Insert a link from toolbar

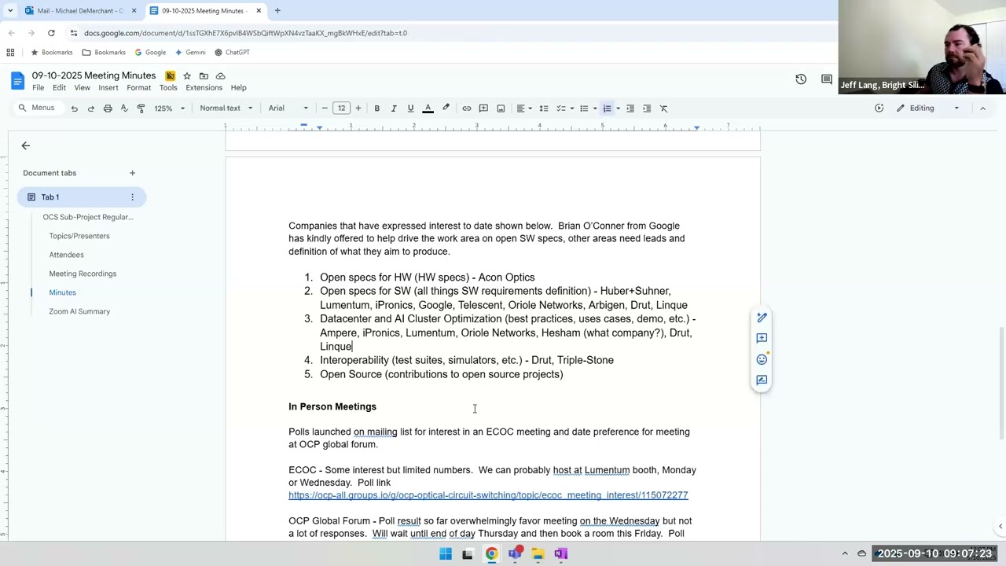pos(467,108)
